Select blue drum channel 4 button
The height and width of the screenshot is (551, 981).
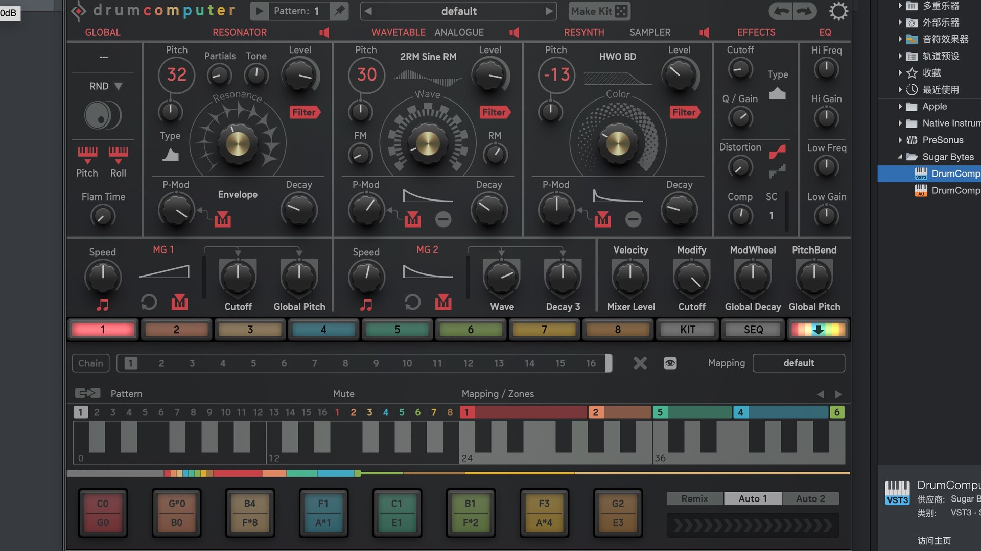point(323,330)
